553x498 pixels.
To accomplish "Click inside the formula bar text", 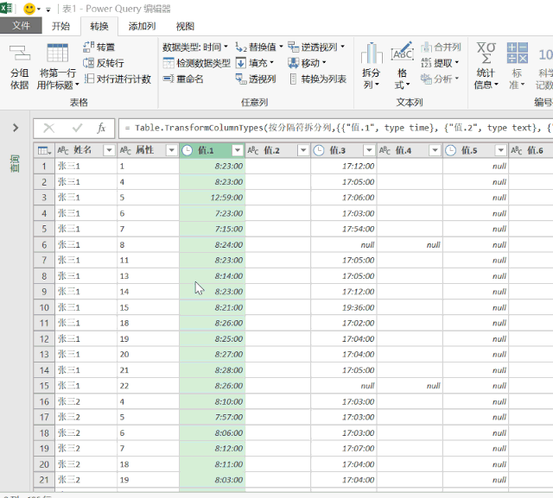I will [336, 128].
